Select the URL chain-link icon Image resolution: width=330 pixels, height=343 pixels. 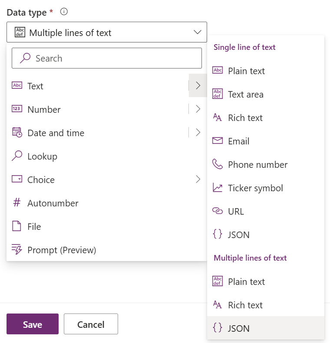(x=217, y=211)
